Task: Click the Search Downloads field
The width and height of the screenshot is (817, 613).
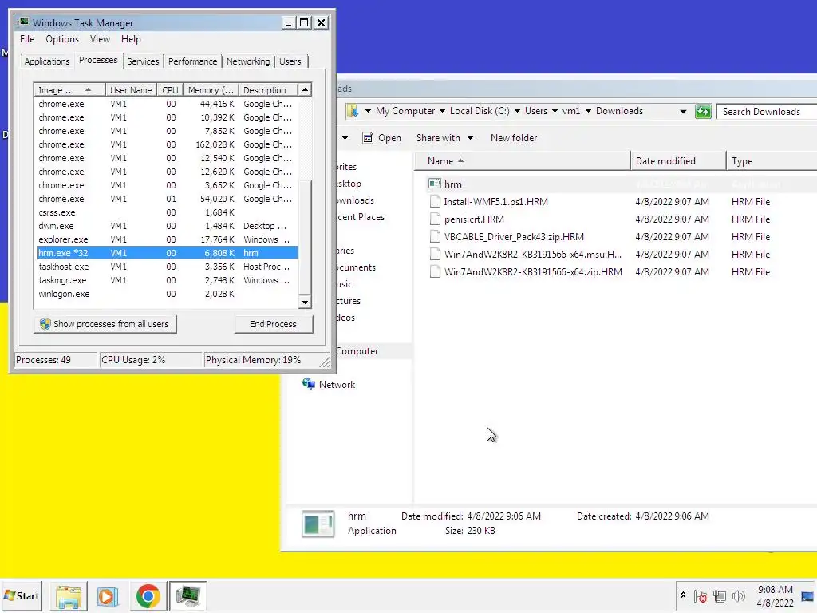Action: click(767, 112)
